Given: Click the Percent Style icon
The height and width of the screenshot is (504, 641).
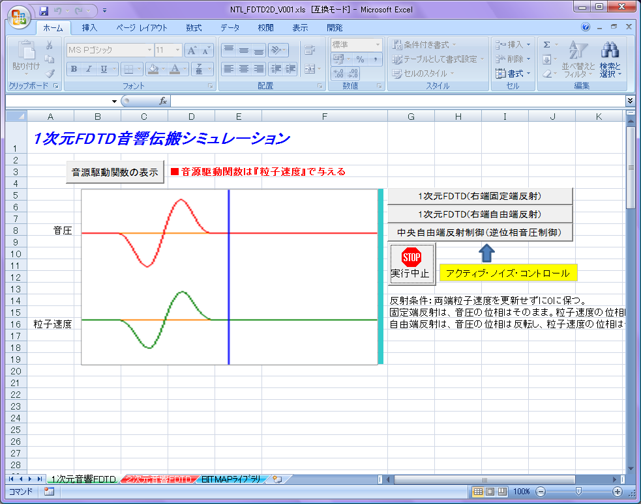Looking at the screenshot, I should [360, 60].
